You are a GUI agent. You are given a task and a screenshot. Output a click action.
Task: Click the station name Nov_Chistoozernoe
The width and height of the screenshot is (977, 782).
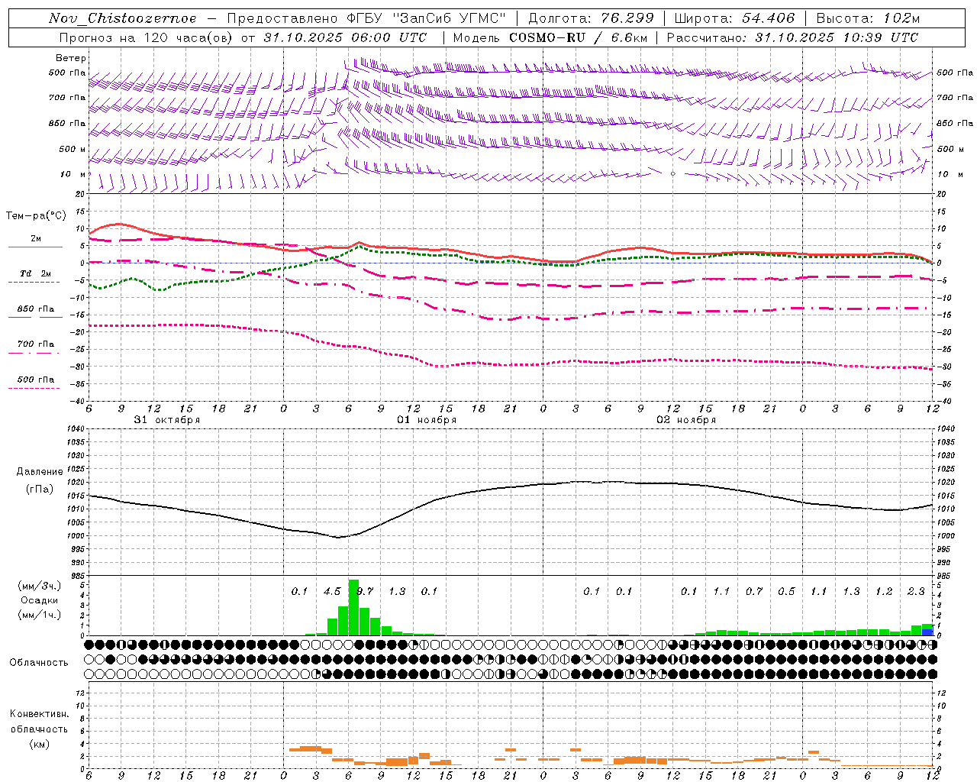(123, 18)
